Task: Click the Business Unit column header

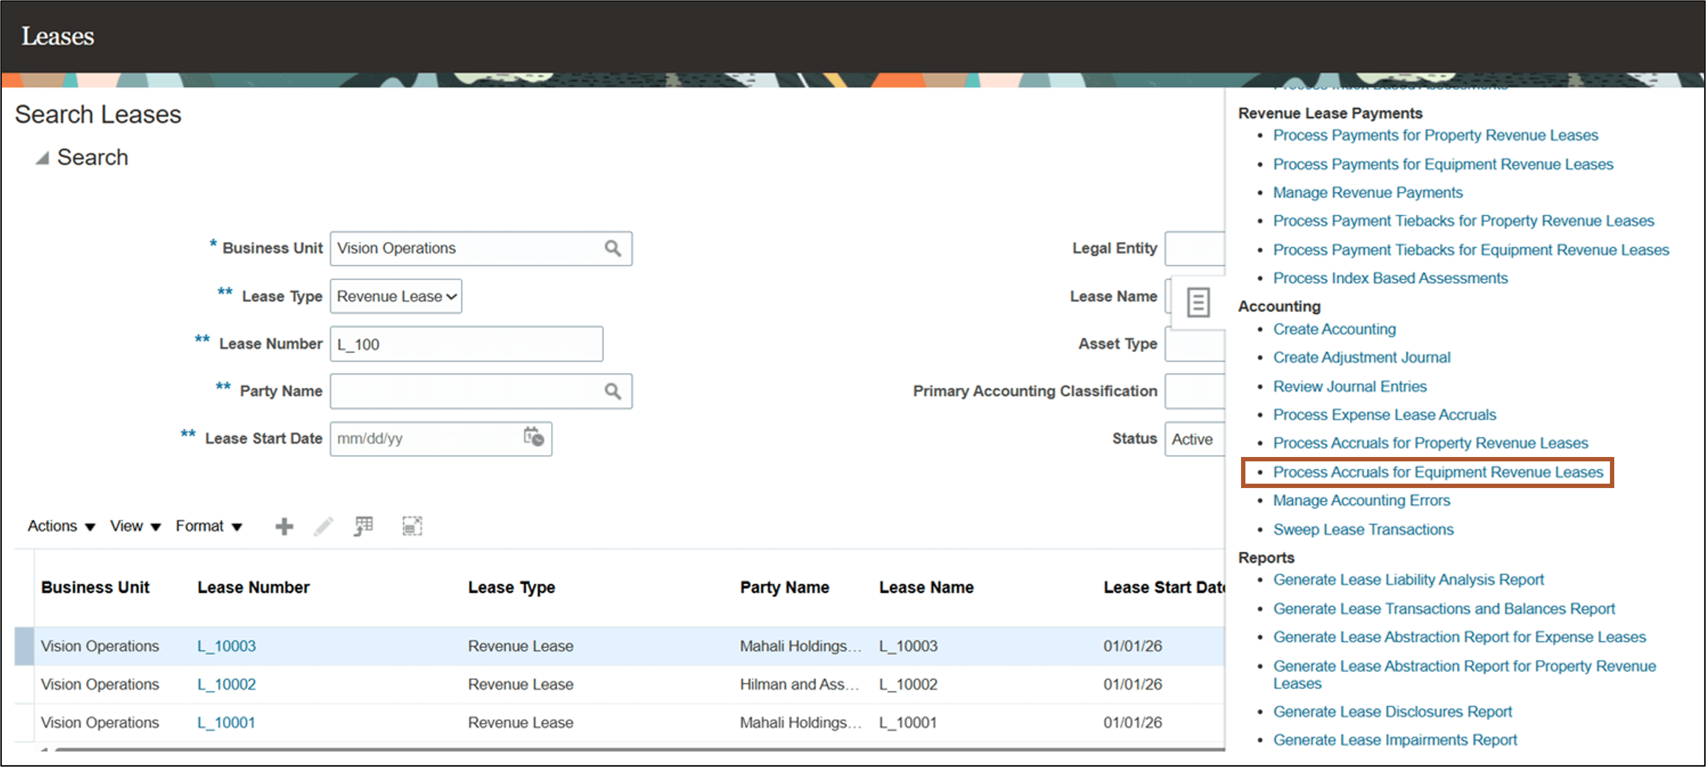Action: click(95, 587)
